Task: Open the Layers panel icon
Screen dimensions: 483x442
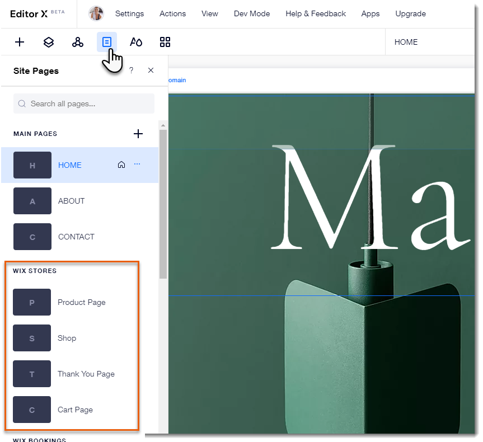Action: pyautogui.click(x=49, y=42)
